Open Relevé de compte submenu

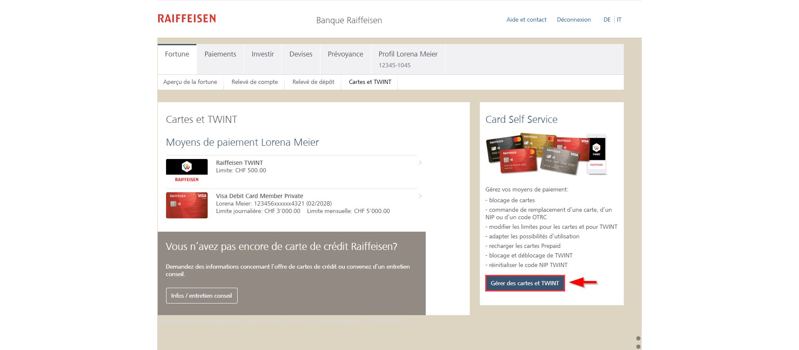point(254,82)
